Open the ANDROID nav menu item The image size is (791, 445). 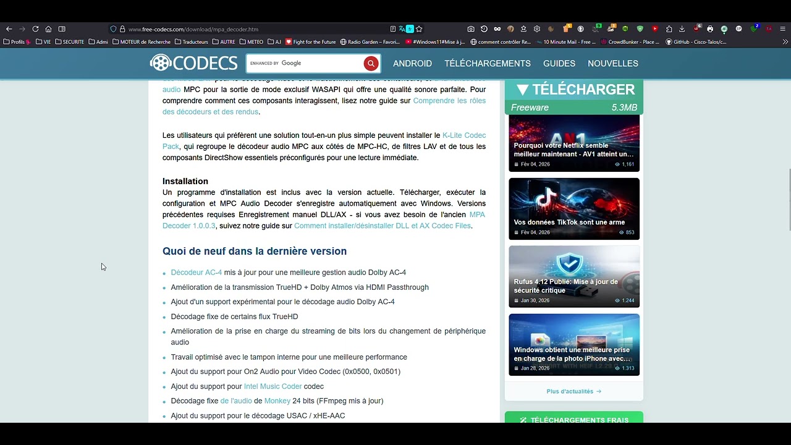click(x=412, y=63)
